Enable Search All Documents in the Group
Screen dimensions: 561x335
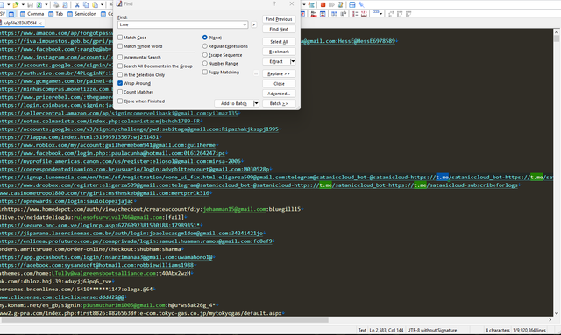click(120, 66)
